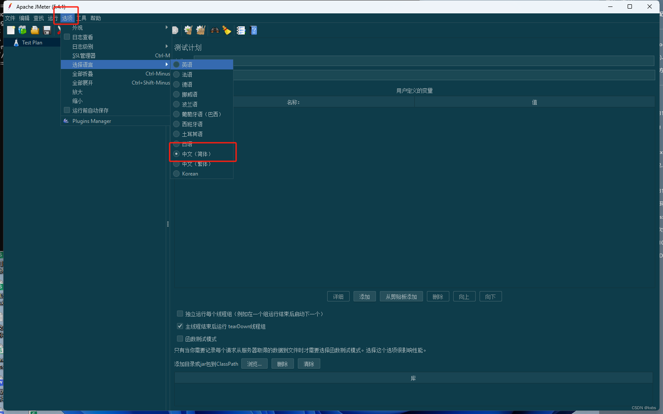Click 清除 button
Image resolution: width=663 pixels, height=414 pixels.
309,364
